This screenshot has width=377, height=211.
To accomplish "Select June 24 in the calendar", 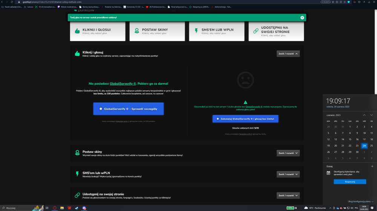I will [365, 146].
